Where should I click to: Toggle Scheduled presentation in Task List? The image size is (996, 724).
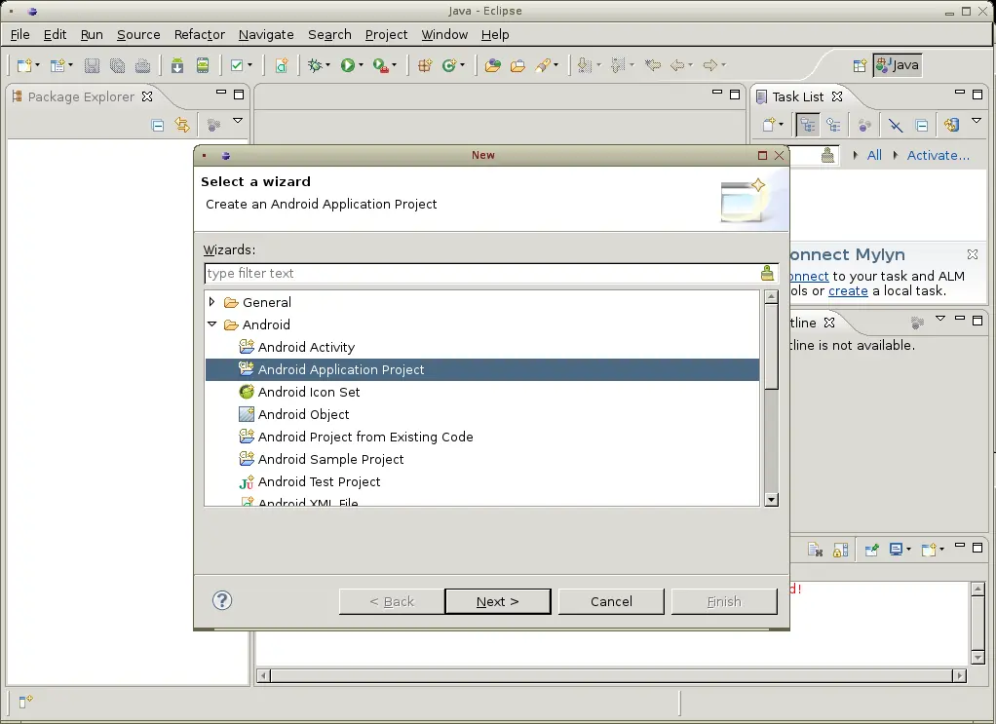[x=834, y=125]
